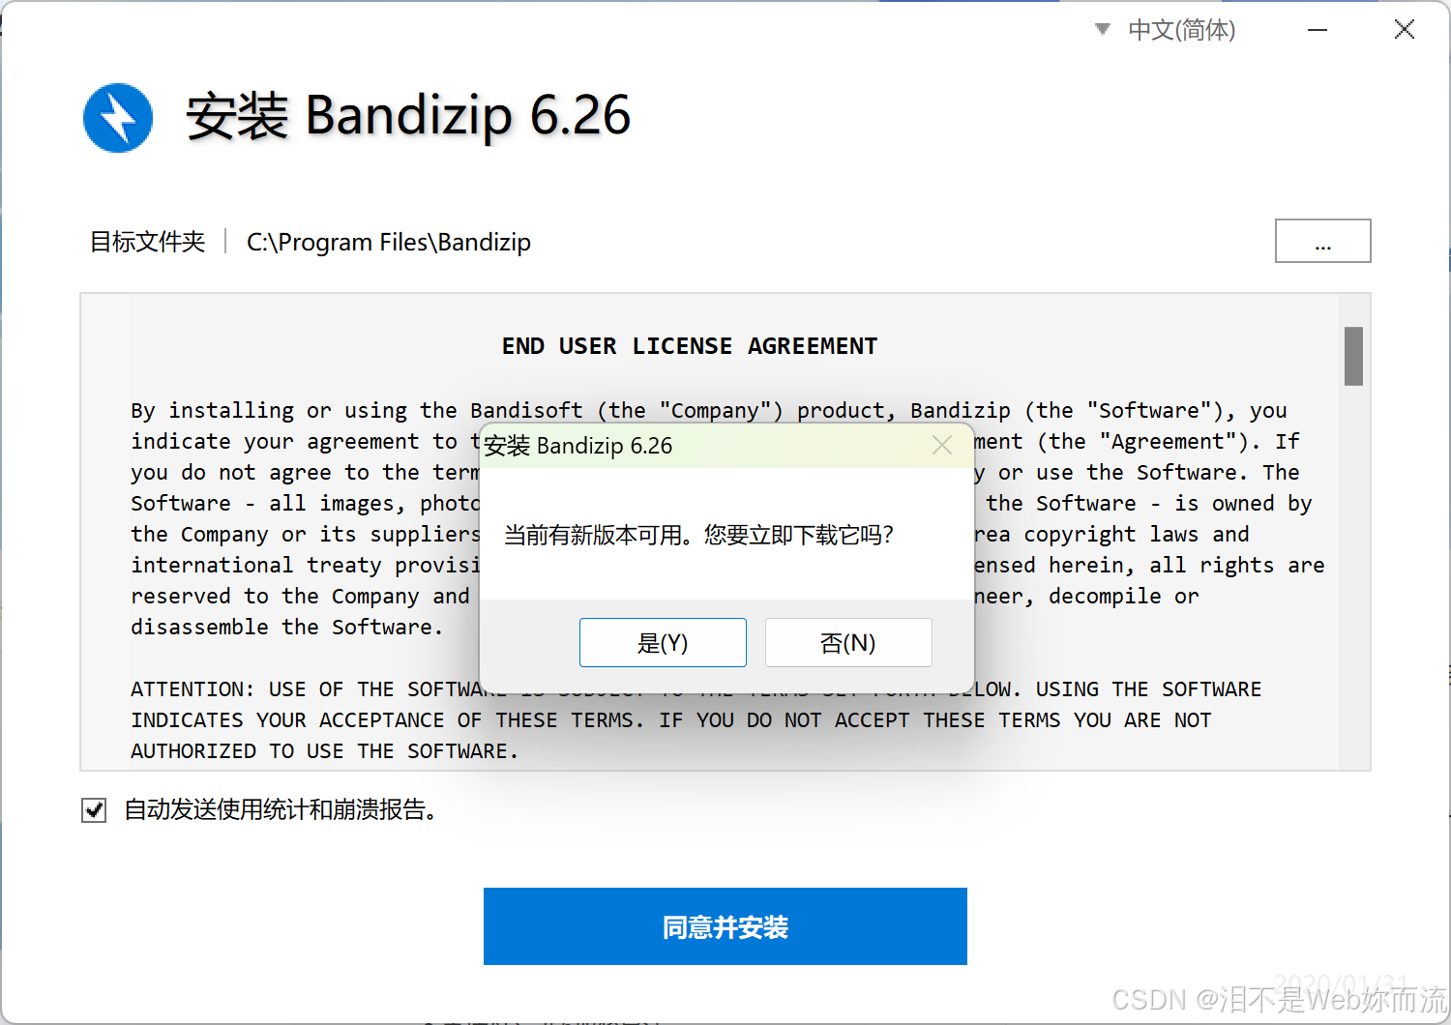Viewport: 1451px width, 1025px height.
Task: Choose 否(N) to skip the new version
Action: coord(848,642)
